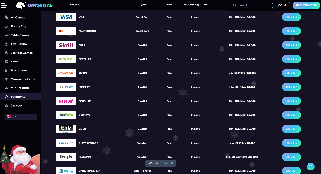Click the Blik payment logo
The image size is (321, 174).
tap(66, 129)
